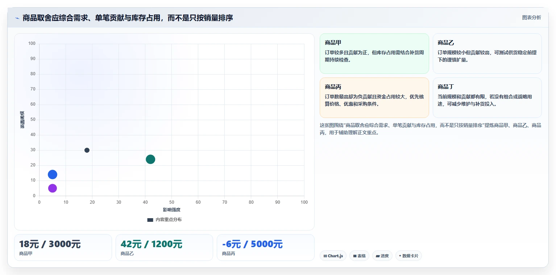The width and height of the screenshot is (556, 275).
Task: Open the 商品丙 card
Action: coord(374,98)
